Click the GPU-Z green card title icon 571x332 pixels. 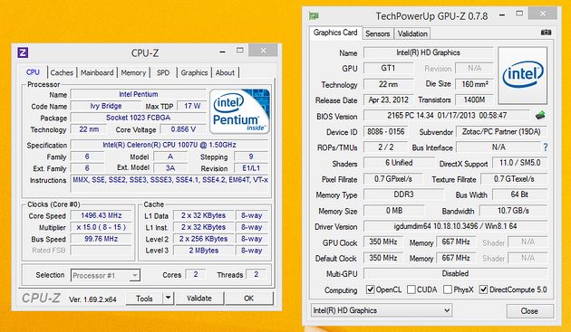click(314, 15)
